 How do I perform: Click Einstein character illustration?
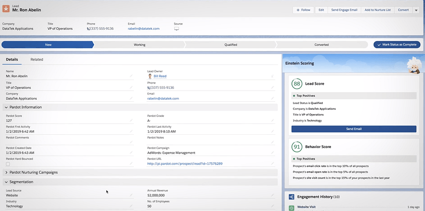click(x=414, y=65)
